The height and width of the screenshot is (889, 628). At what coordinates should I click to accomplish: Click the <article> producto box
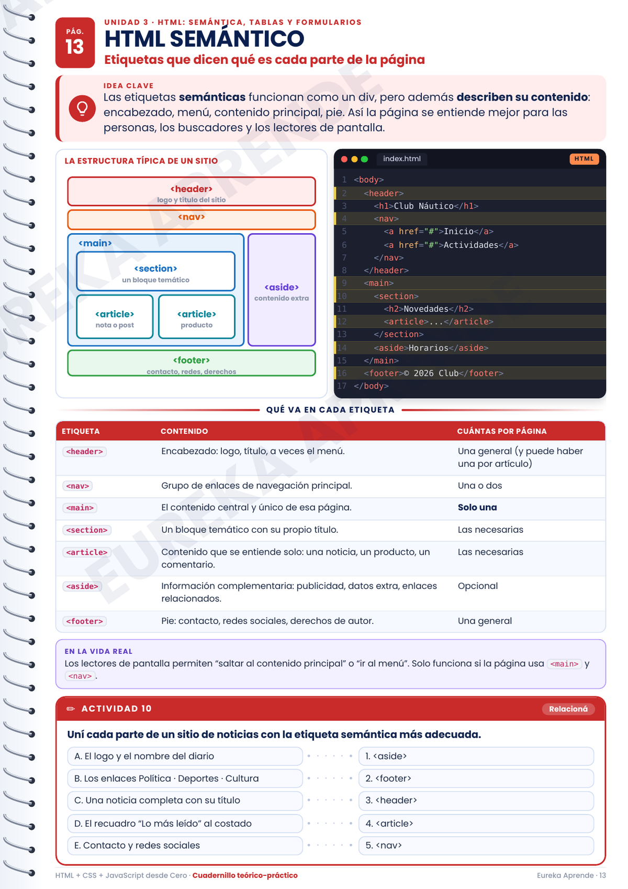pyautogui.click(x=197, y=317)
